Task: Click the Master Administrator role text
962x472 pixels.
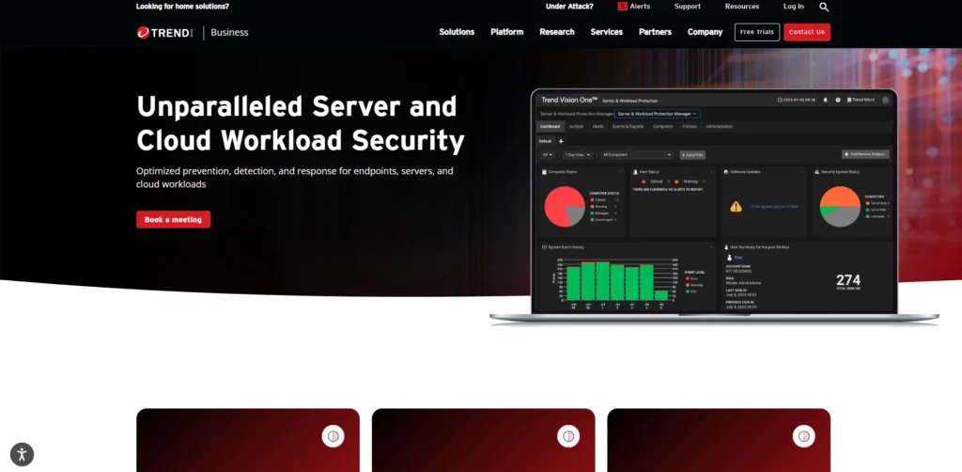Action: [744, 283]
